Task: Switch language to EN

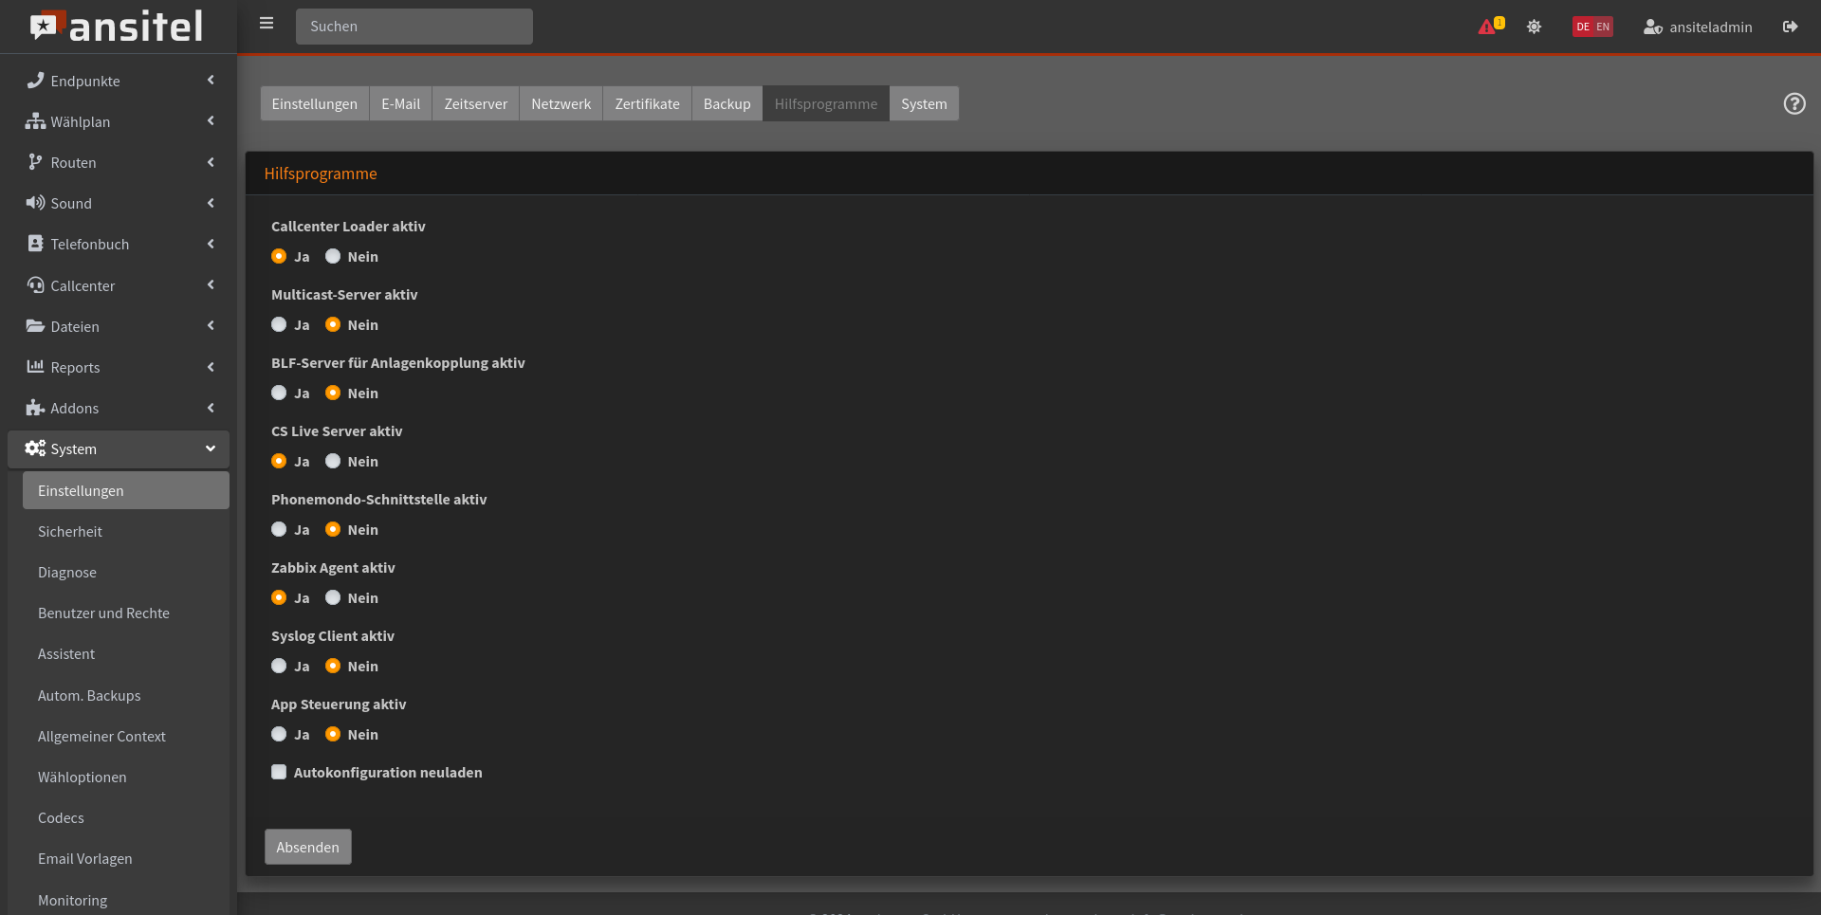Action: click(1603, 27)
